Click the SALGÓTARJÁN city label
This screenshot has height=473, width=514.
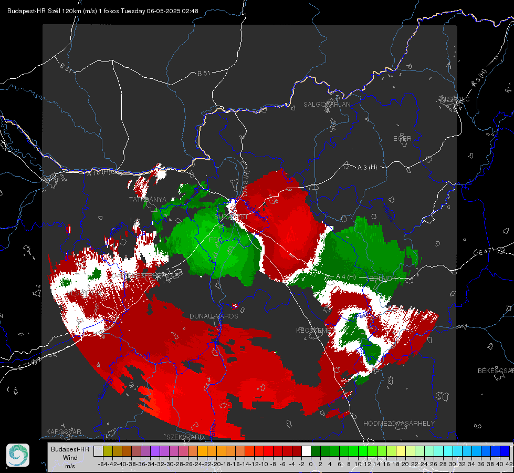pos(327,105)
